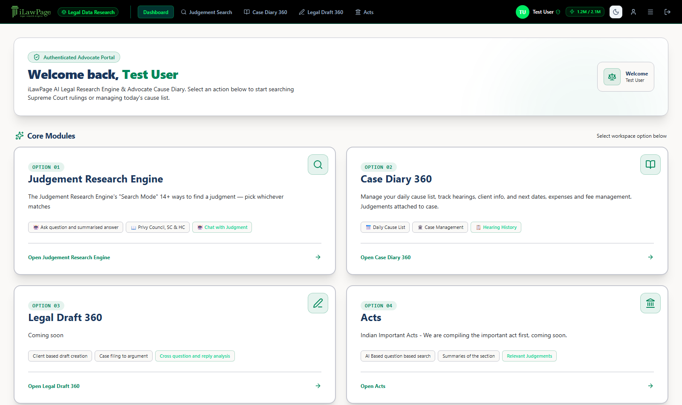Select Relevant Judgements tag
This screenshot has width=682, height=405.
529,356
